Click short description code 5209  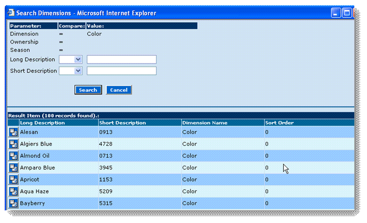tap(106, 191)
